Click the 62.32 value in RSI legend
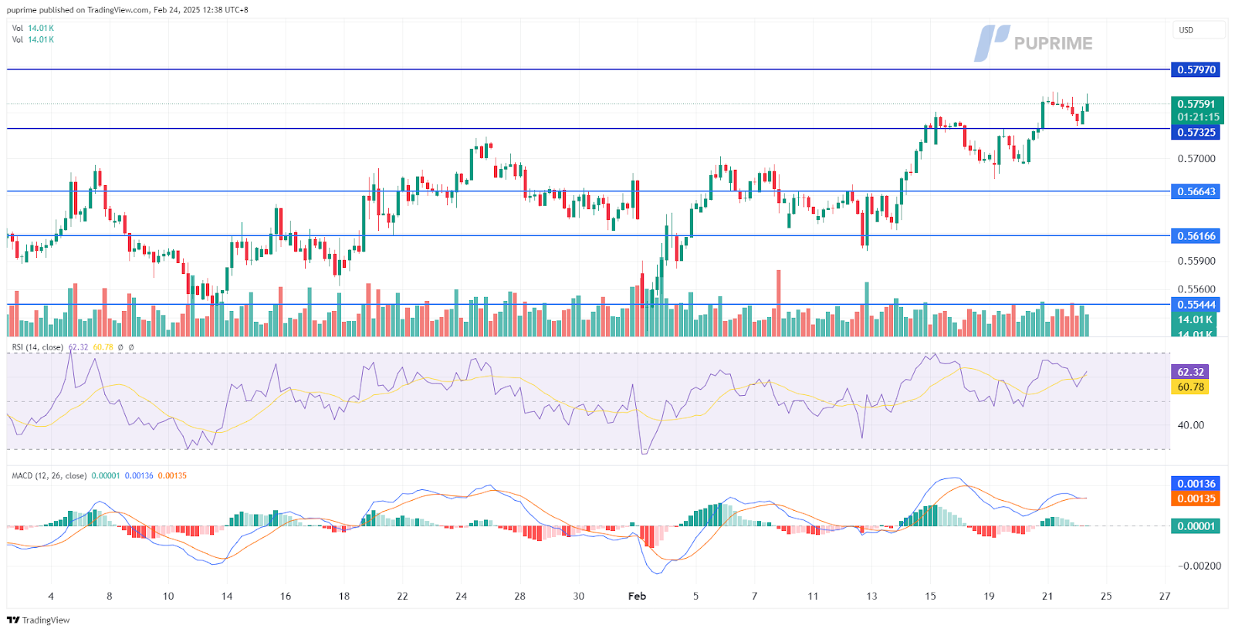Viewport: 1235px width, 632px height. coord(79,347)
